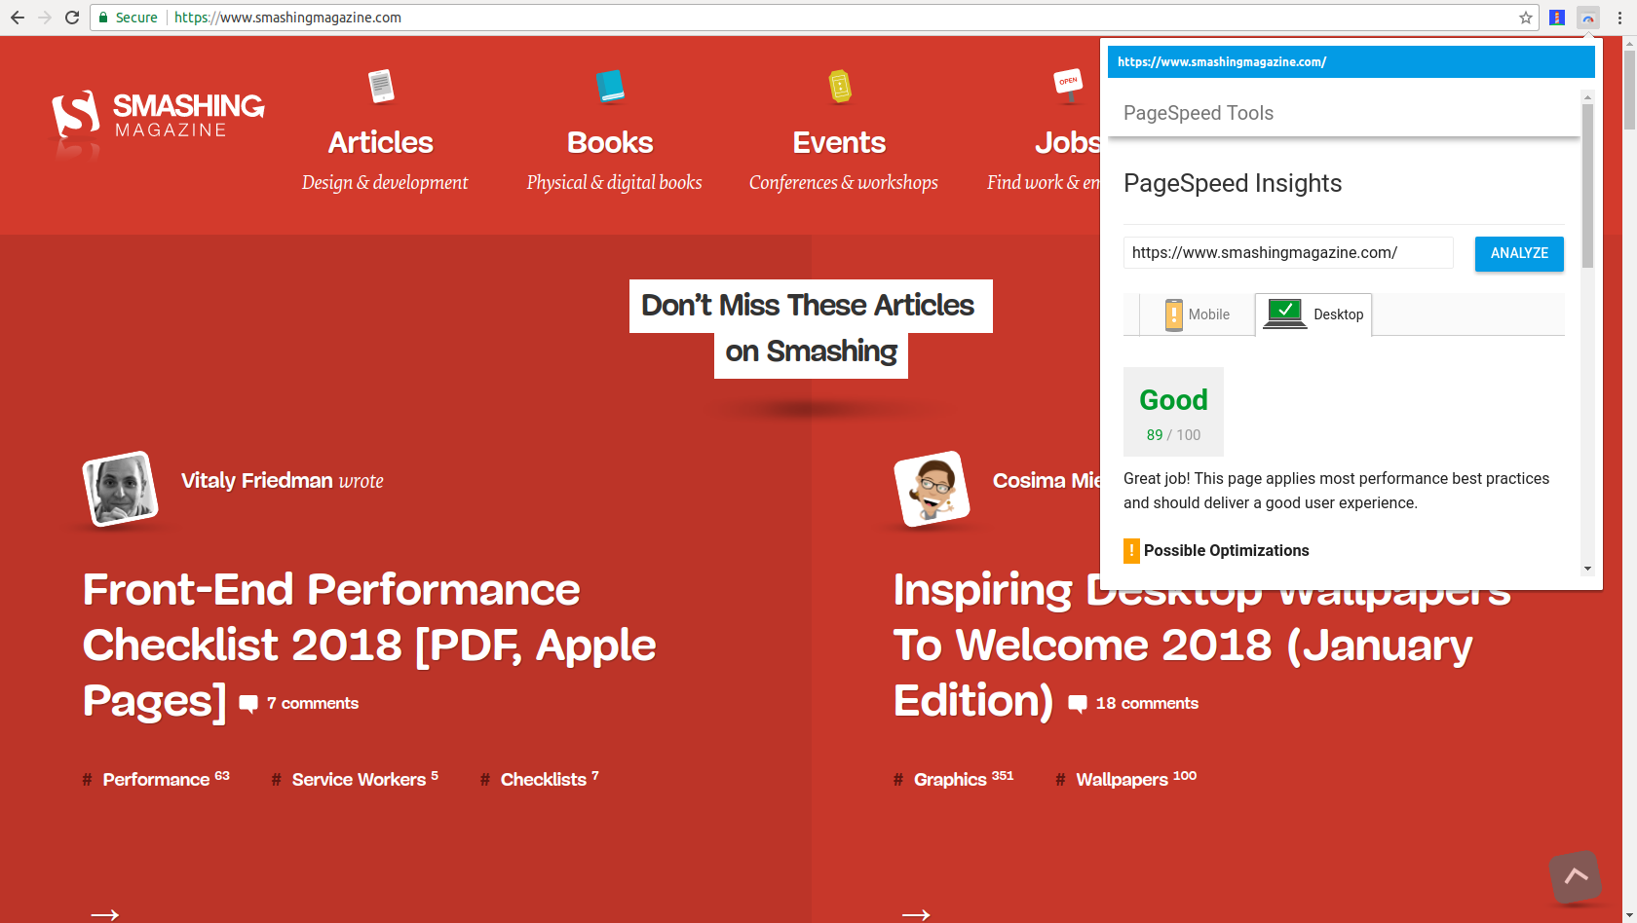The width and height of the screenshot is (1637, 923).
Task: Open the Jobs navigation menu
Action: (x=1067, y=142)
